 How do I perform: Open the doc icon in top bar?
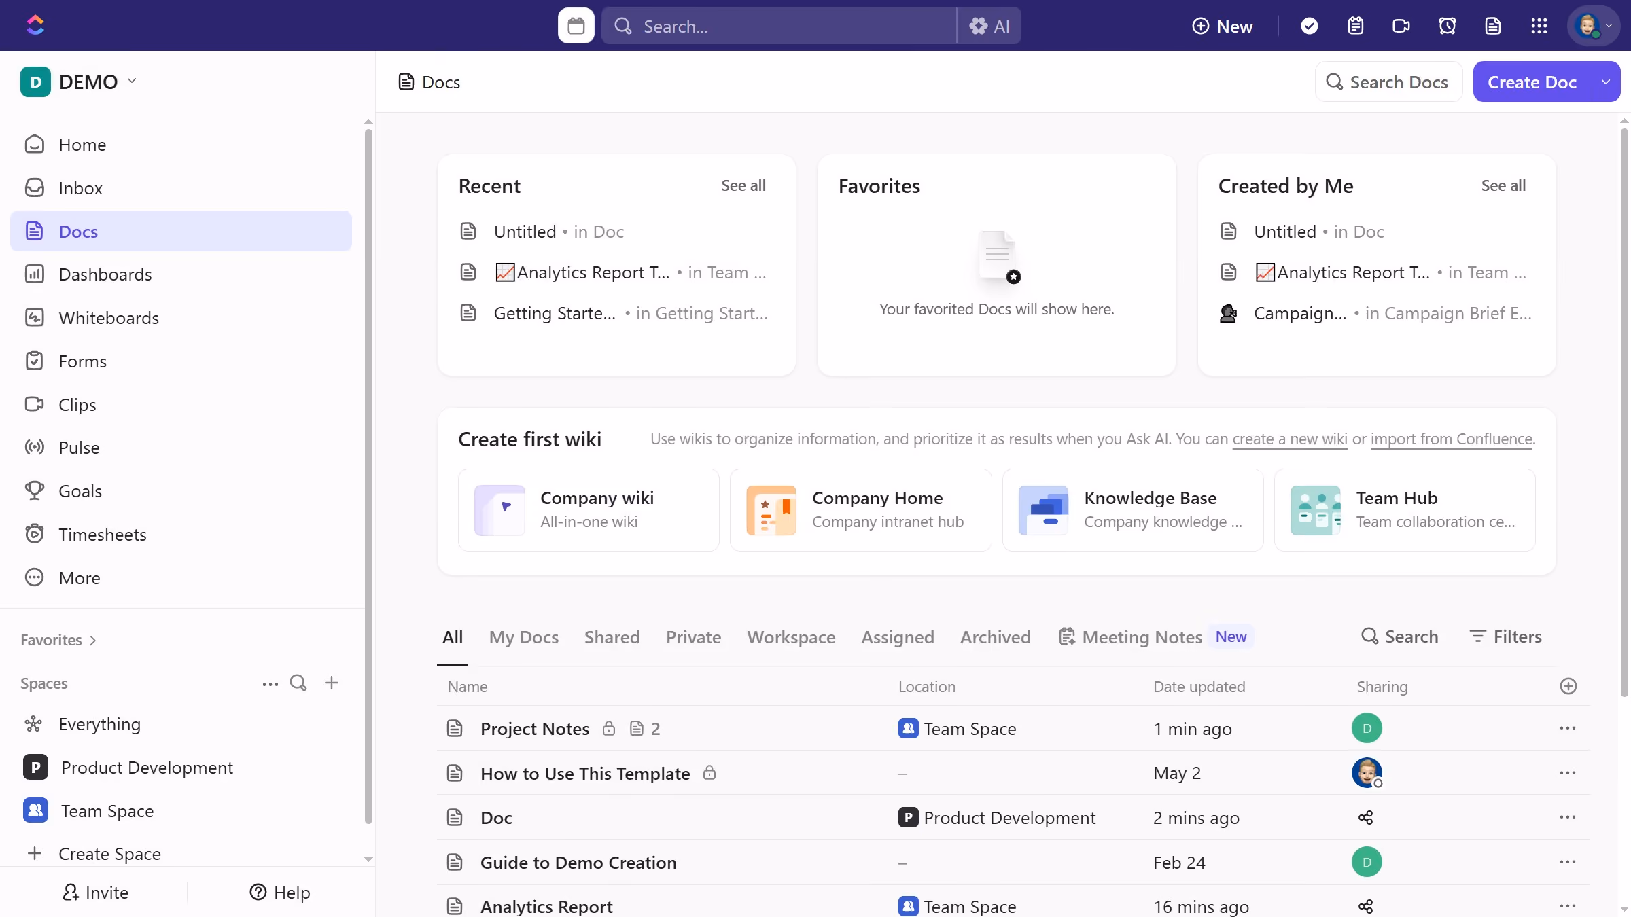1493,26
